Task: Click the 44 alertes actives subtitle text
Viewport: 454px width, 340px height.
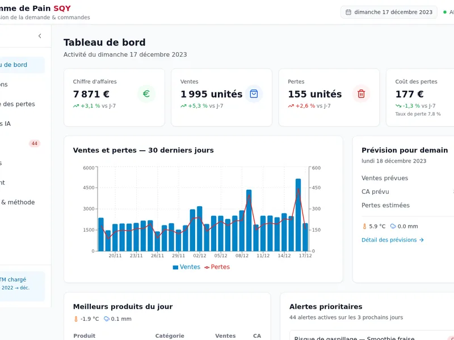Action: (346, 317)
